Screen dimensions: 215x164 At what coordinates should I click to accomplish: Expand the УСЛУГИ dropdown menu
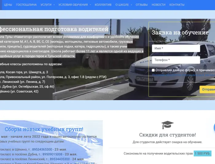(48, 5)
